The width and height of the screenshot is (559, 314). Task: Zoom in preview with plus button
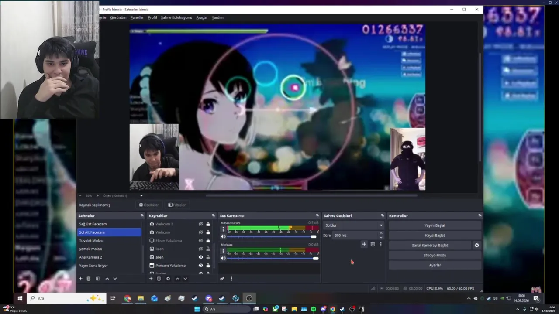pyautogui.click(x=97, y=195)
